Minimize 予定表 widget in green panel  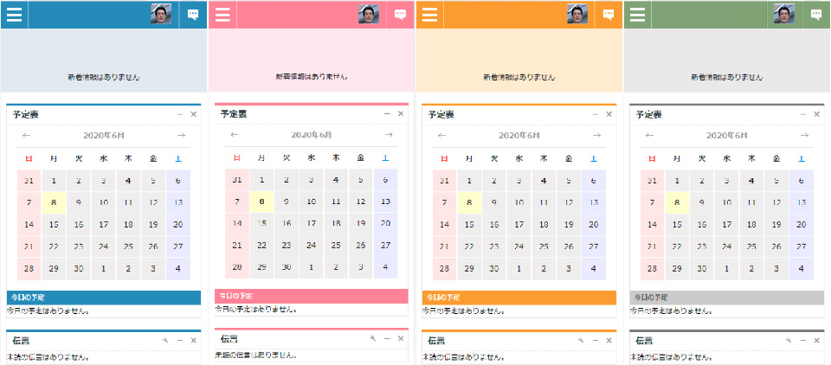[803, 114]
